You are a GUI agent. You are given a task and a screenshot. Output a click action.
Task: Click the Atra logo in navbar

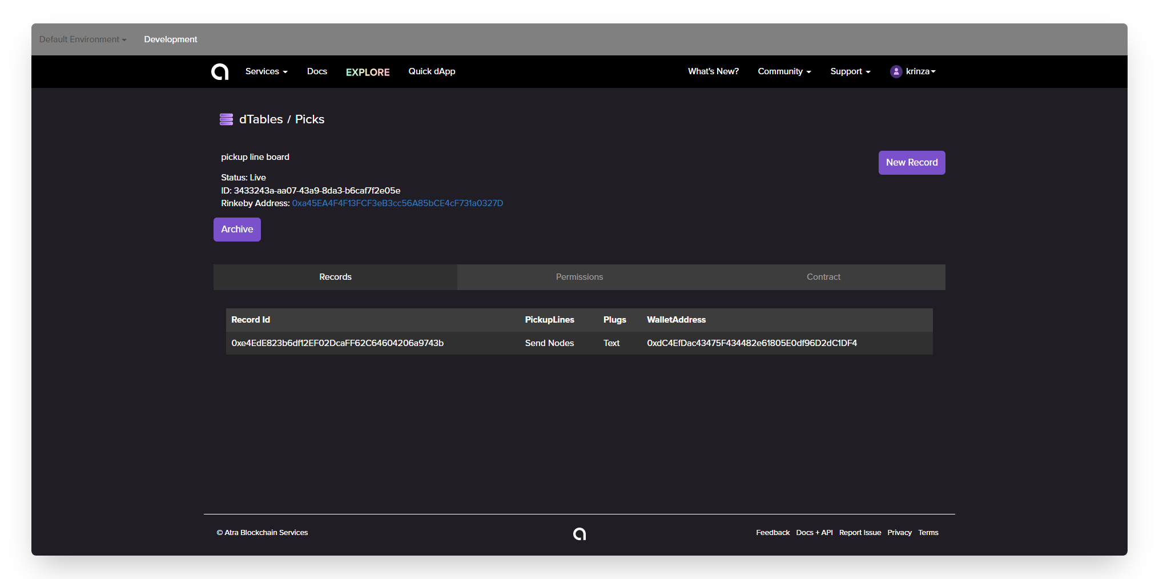click(x=220, y=71)
